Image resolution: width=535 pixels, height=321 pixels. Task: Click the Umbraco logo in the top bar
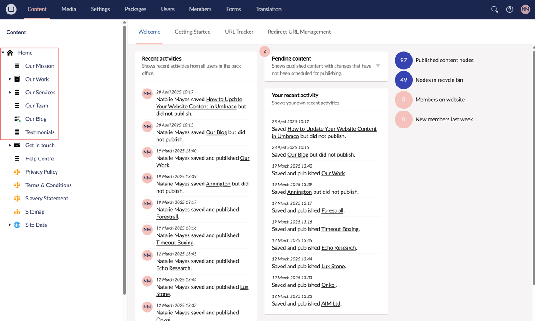pos(11,9)
